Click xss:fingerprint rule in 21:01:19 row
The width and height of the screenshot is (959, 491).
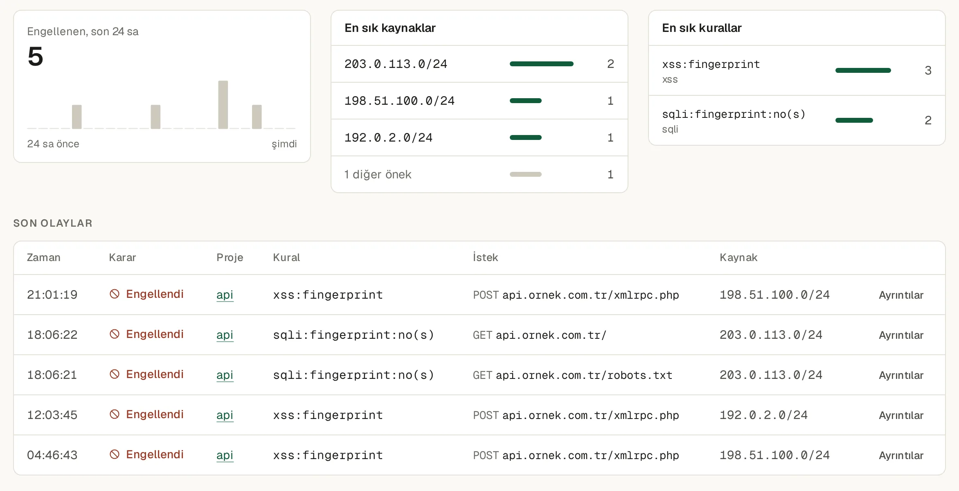328,295
